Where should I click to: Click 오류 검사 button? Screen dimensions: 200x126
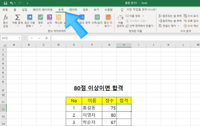point(191,21)
